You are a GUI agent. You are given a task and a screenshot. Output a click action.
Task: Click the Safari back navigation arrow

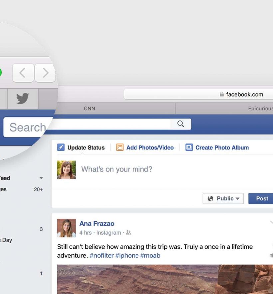coord(23,73)
